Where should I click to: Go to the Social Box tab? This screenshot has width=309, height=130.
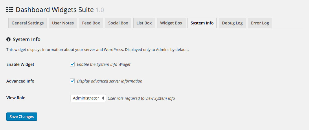118,23
